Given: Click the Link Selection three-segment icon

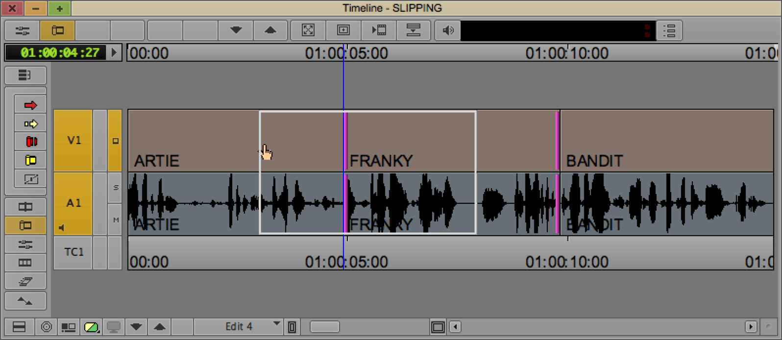Looking at the screenshot, I should click(25, 263).
